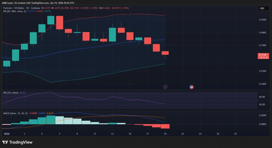This screenshot has width=272, height=148.
Task: Click the 0.4658 upper band value
Action: (x=40, y=12)
